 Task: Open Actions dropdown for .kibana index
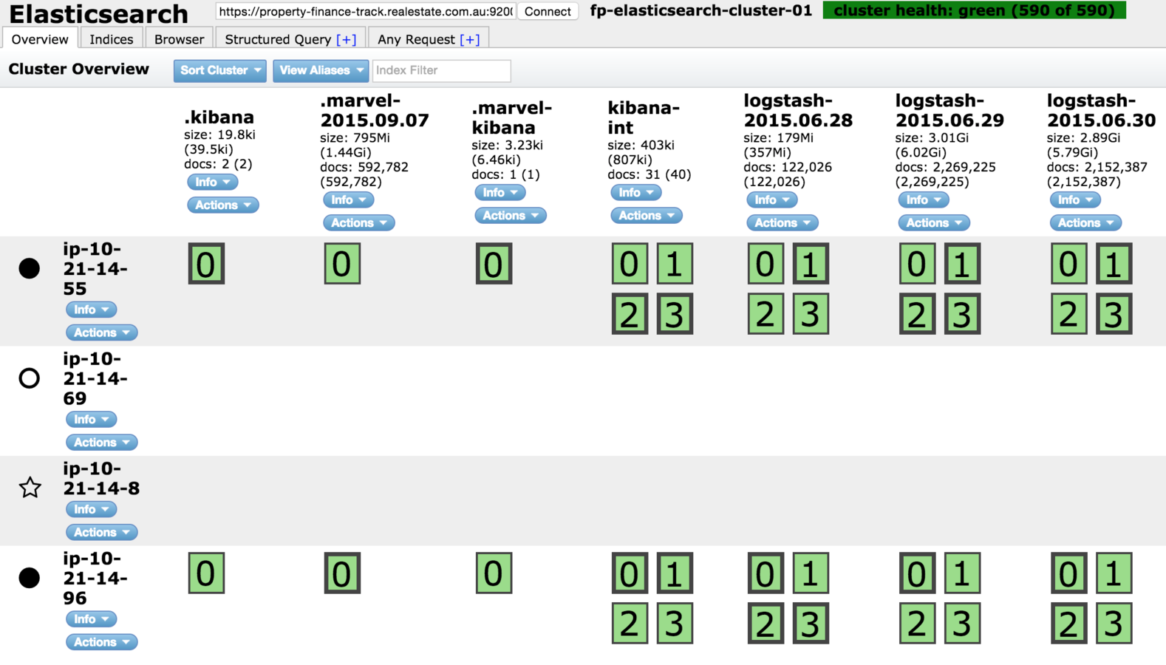(223, 205)
